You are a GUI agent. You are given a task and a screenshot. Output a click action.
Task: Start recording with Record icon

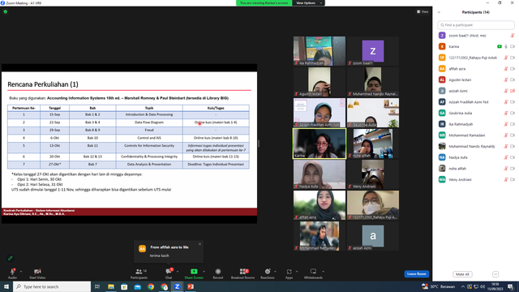pyautogui.click(x=218, y=272)
